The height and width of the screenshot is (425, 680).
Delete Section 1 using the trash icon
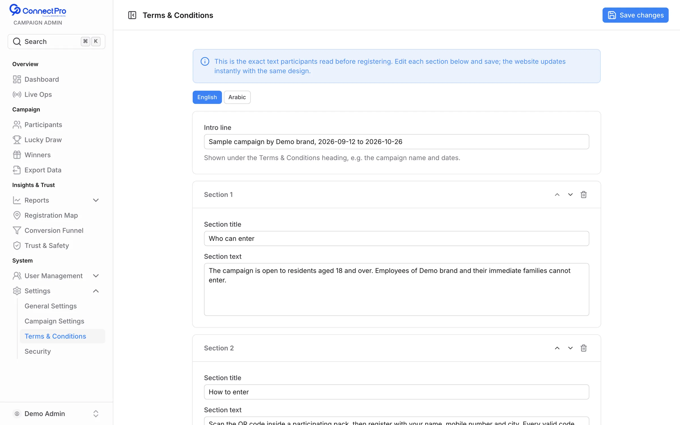click(x=583, y=195)
